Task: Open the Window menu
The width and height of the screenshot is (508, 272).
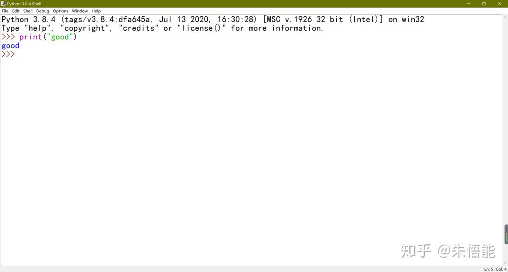Action: (79, 11)
